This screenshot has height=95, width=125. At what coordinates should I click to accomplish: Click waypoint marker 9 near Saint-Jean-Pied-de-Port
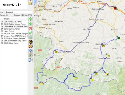pyautogui.click(x=57, y=52)
